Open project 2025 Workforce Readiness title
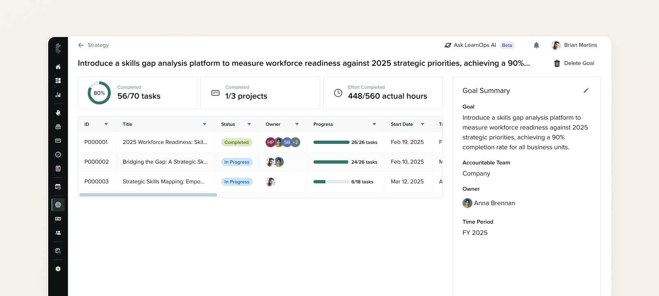Viewport: 659px width, 296px height. (165, 142)
